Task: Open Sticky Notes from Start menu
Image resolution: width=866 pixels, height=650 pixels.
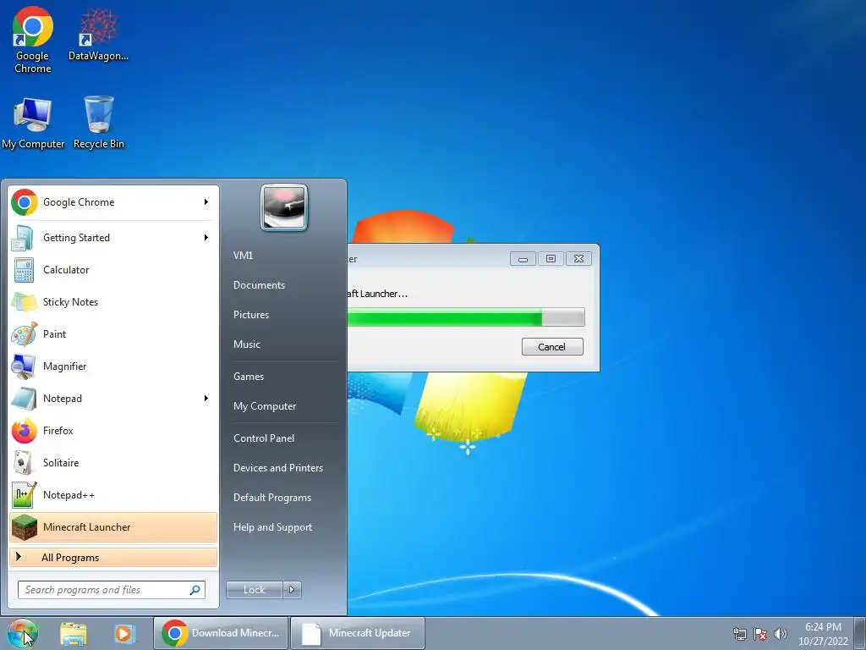Action: tap(112, 302)
